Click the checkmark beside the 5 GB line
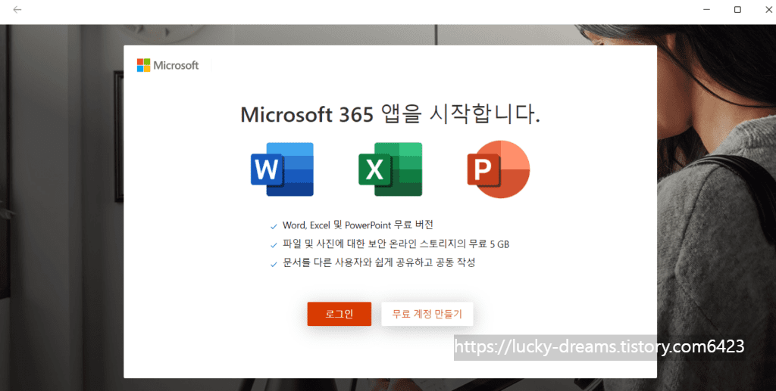Screen dimensions: 776x391 [x=274, y=245]
